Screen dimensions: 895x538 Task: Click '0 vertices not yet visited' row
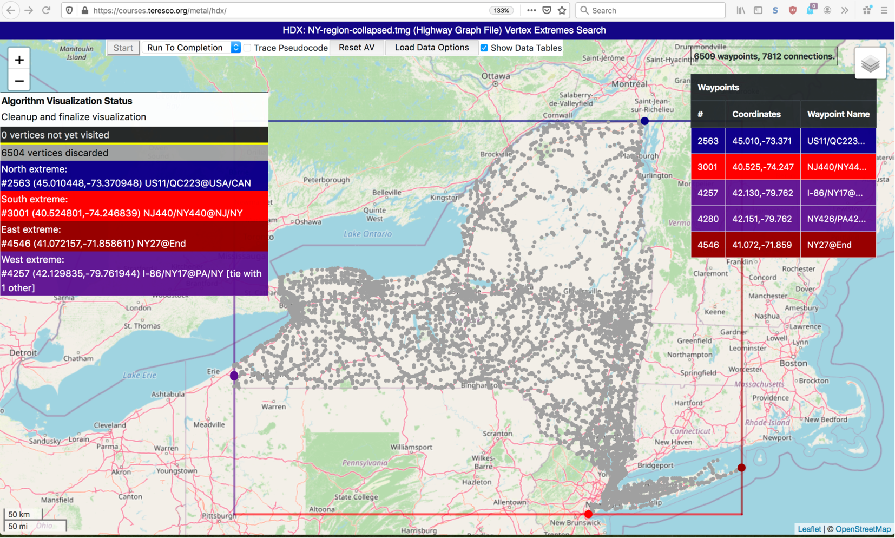134,135
